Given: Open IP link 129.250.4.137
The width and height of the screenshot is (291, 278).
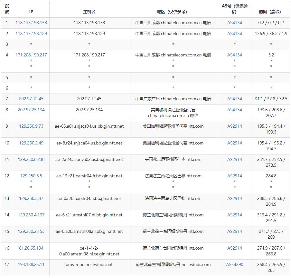Looking at the screenshot, I should (x=31, y=215).
